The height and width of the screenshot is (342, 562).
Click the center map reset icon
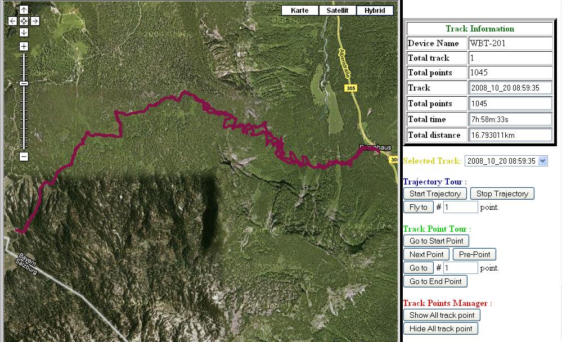coord(24,21)
